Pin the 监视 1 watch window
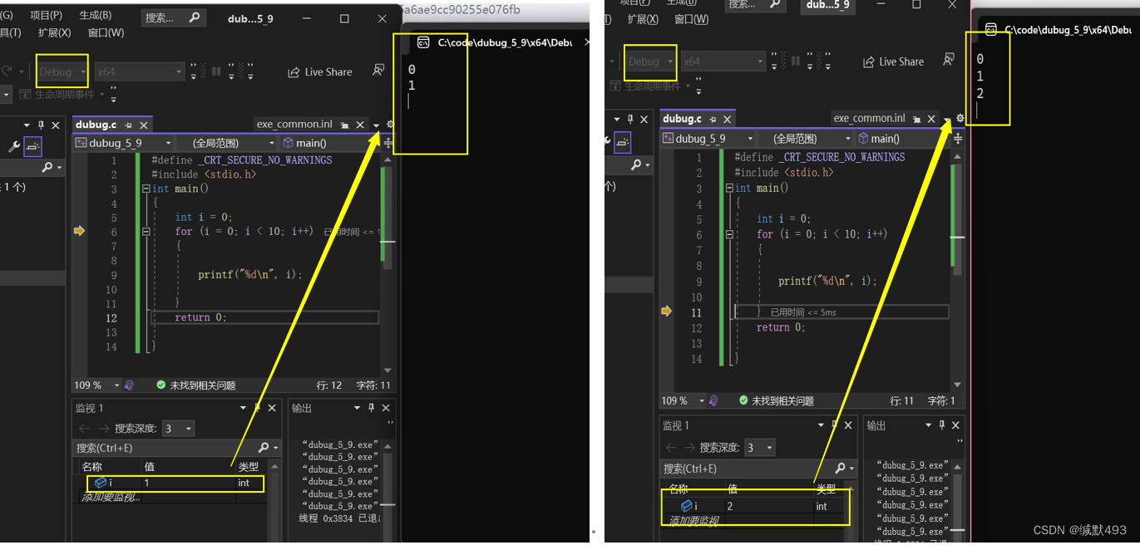The width and height of the screenshot is (1140, 545). (x=258, y=407)
